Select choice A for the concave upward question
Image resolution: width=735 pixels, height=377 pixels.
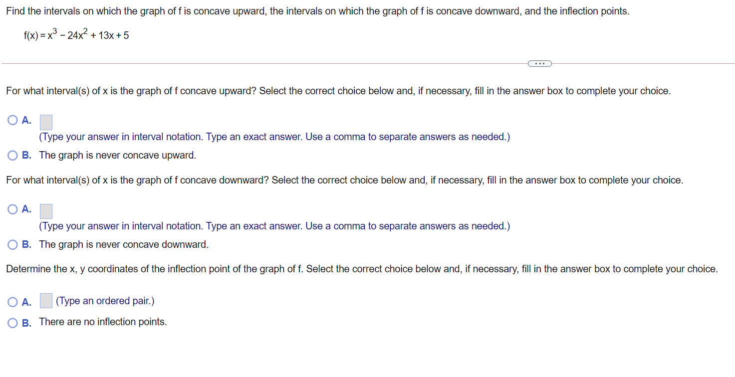click(x=12, y=120)
